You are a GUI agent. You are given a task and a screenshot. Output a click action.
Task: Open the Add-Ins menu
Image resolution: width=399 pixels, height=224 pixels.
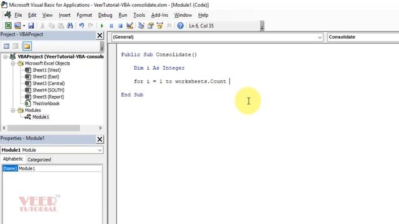[x=160, y=15]
